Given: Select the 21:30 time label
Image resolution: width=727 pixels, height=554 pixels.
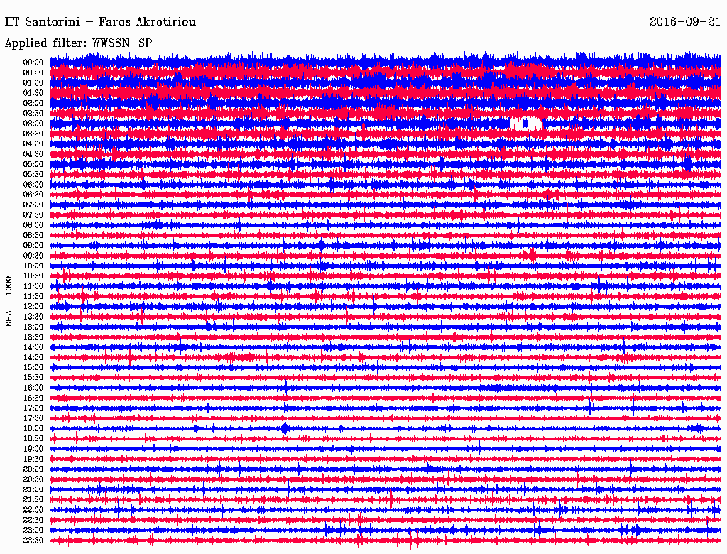Looking at the screenshot, I should [33, 500].
